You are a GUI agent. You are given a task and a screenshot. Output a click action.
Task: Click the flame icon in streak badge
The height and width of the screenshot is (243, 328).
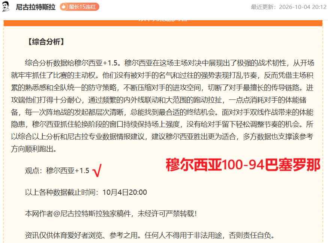(64, 7)
